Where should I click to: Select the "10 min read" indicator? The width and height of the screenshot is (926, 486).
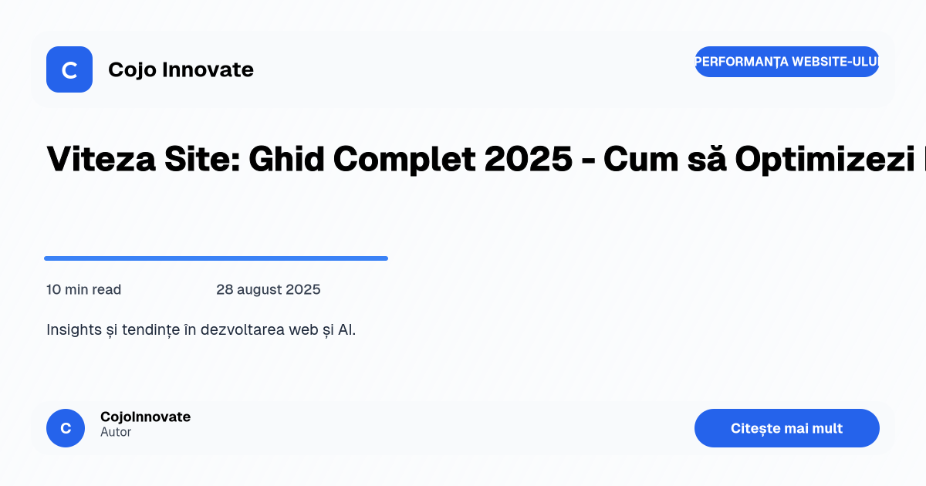tap(83, 289)
